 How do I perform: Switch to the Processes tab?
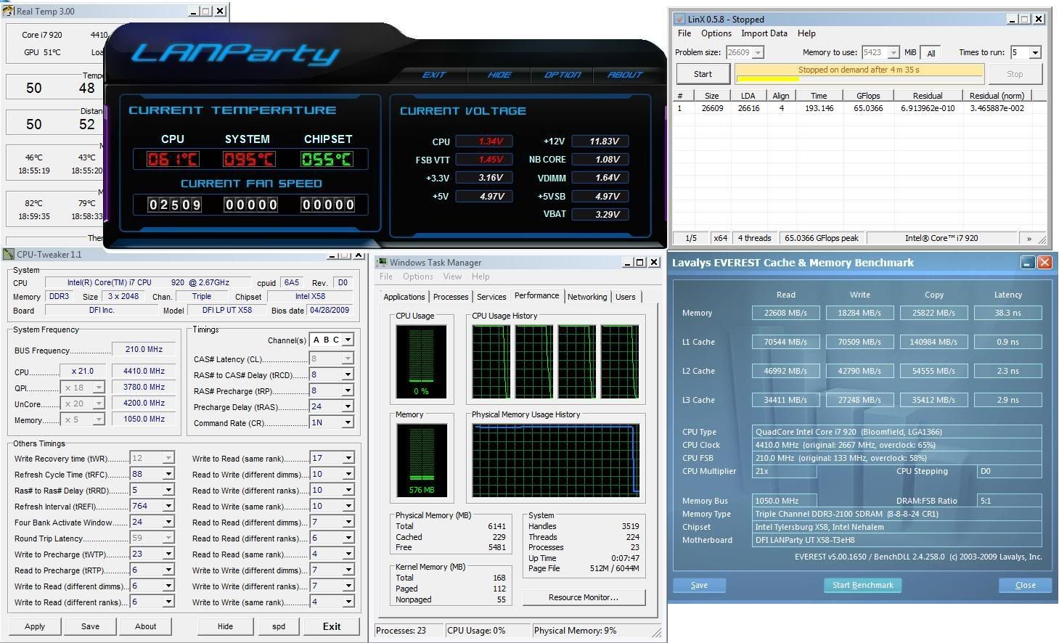point(451,297)
